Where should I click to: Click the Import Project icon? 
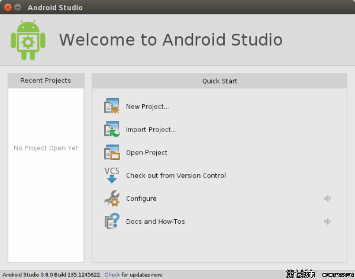[x=112, y=129]
